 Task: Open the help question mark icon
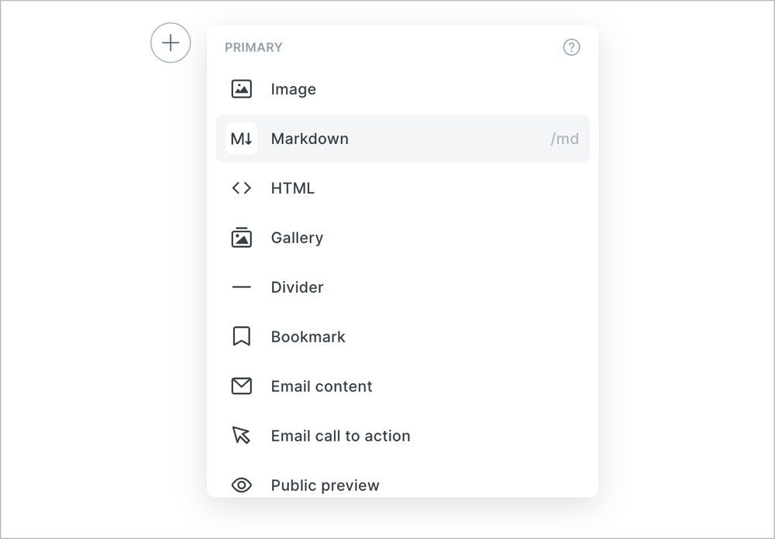(x=571, y=47)
